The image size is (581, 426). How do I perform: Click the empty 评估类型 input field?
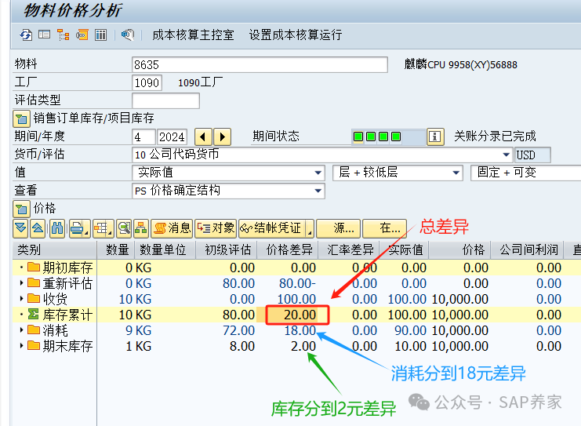click(x=165, y=100)
